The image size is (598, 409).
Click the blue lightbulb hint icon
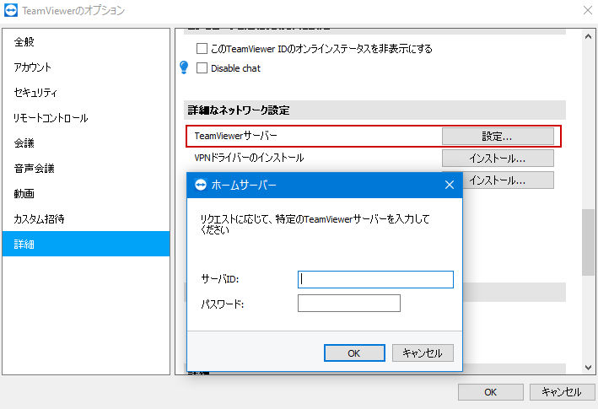point(184,67)
